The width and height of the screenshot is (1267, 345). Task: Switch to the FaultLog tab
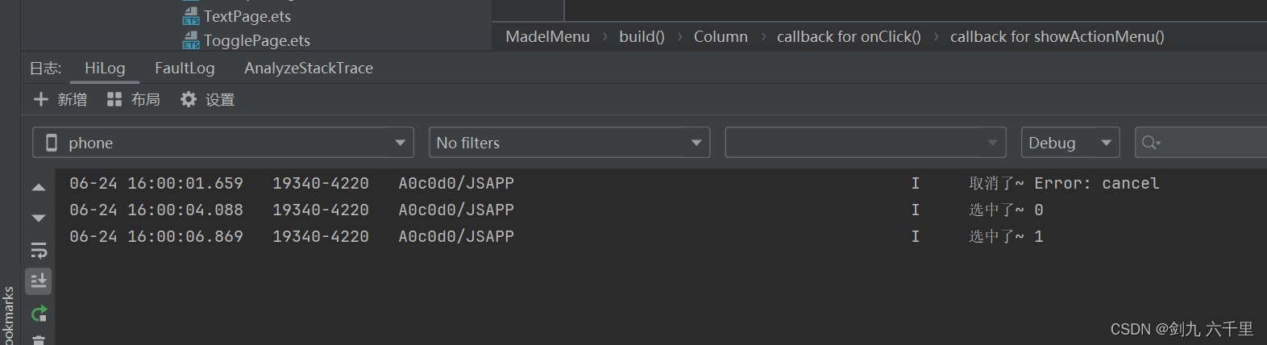[x=185, y=68]
